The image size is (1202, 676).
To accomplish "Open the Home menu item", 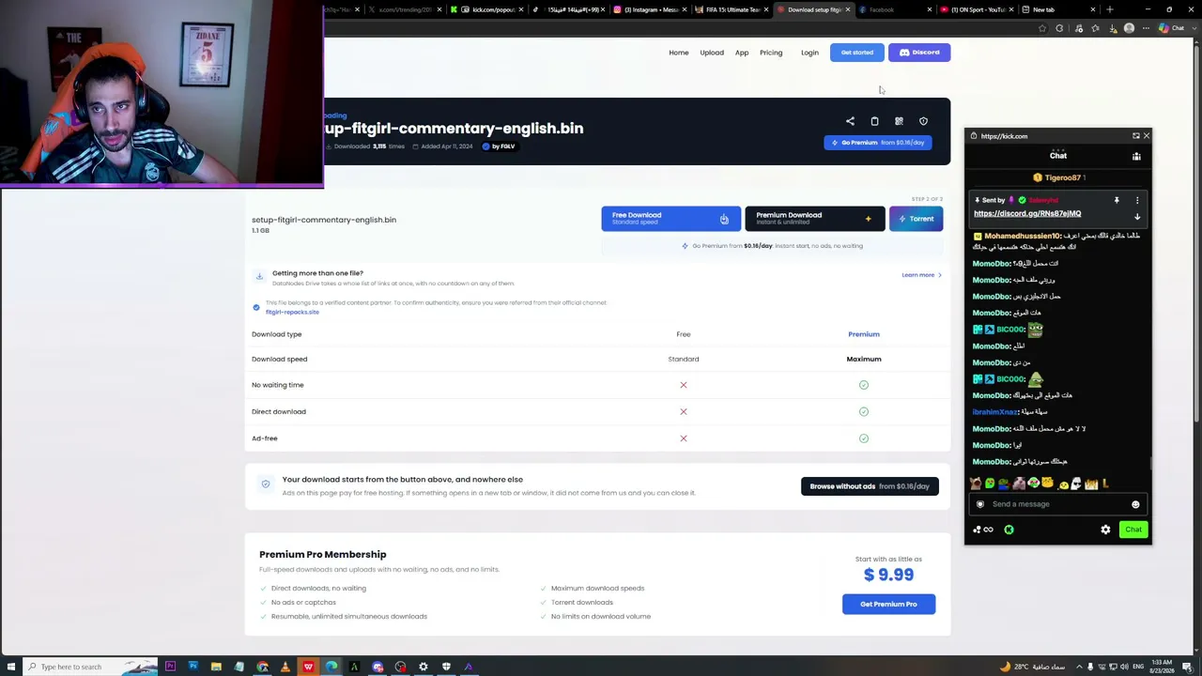I will pyautogui.click(x=679, y=53).
